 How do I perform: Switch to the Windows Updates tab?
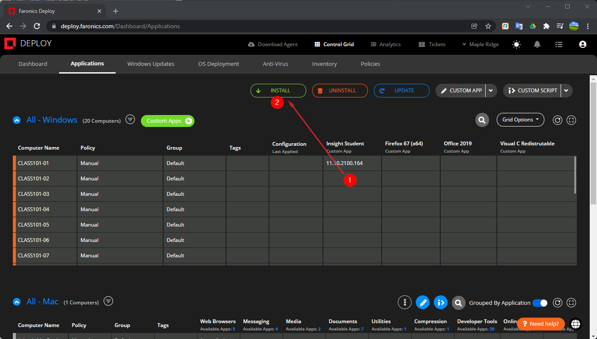click(151, 64)
